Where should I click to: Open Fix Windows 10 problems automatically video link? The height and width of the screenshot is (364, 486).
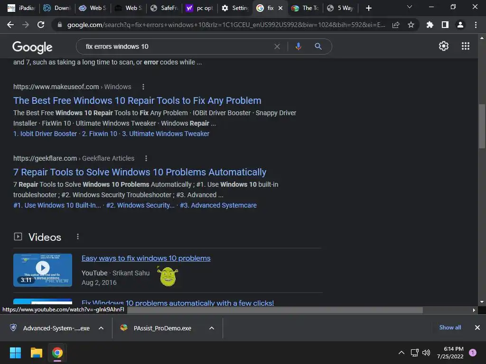pos(178,303)
